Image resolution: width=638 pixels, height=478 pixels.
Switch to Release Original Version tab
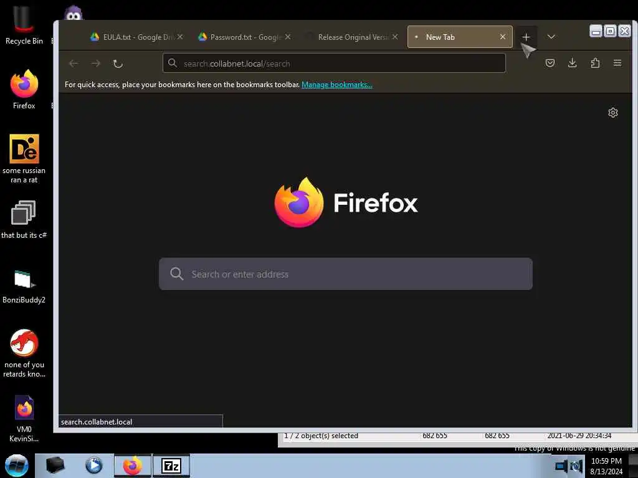tap(352, 37)
